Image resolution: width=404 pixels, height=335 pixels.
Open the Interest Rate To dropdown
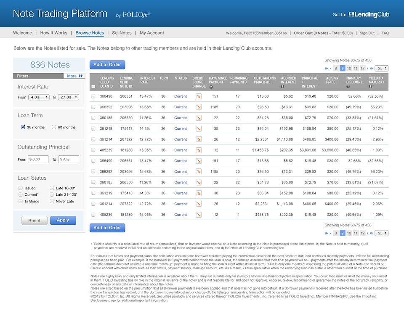click(68, 97)
